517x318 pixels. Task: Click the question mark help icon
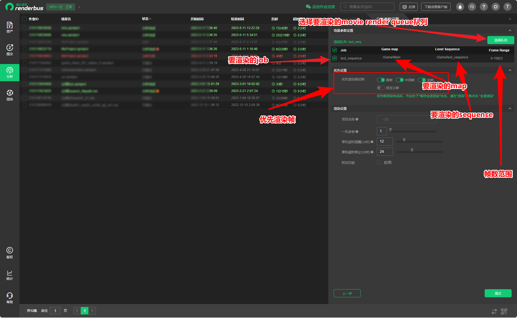tap(484, 7)
